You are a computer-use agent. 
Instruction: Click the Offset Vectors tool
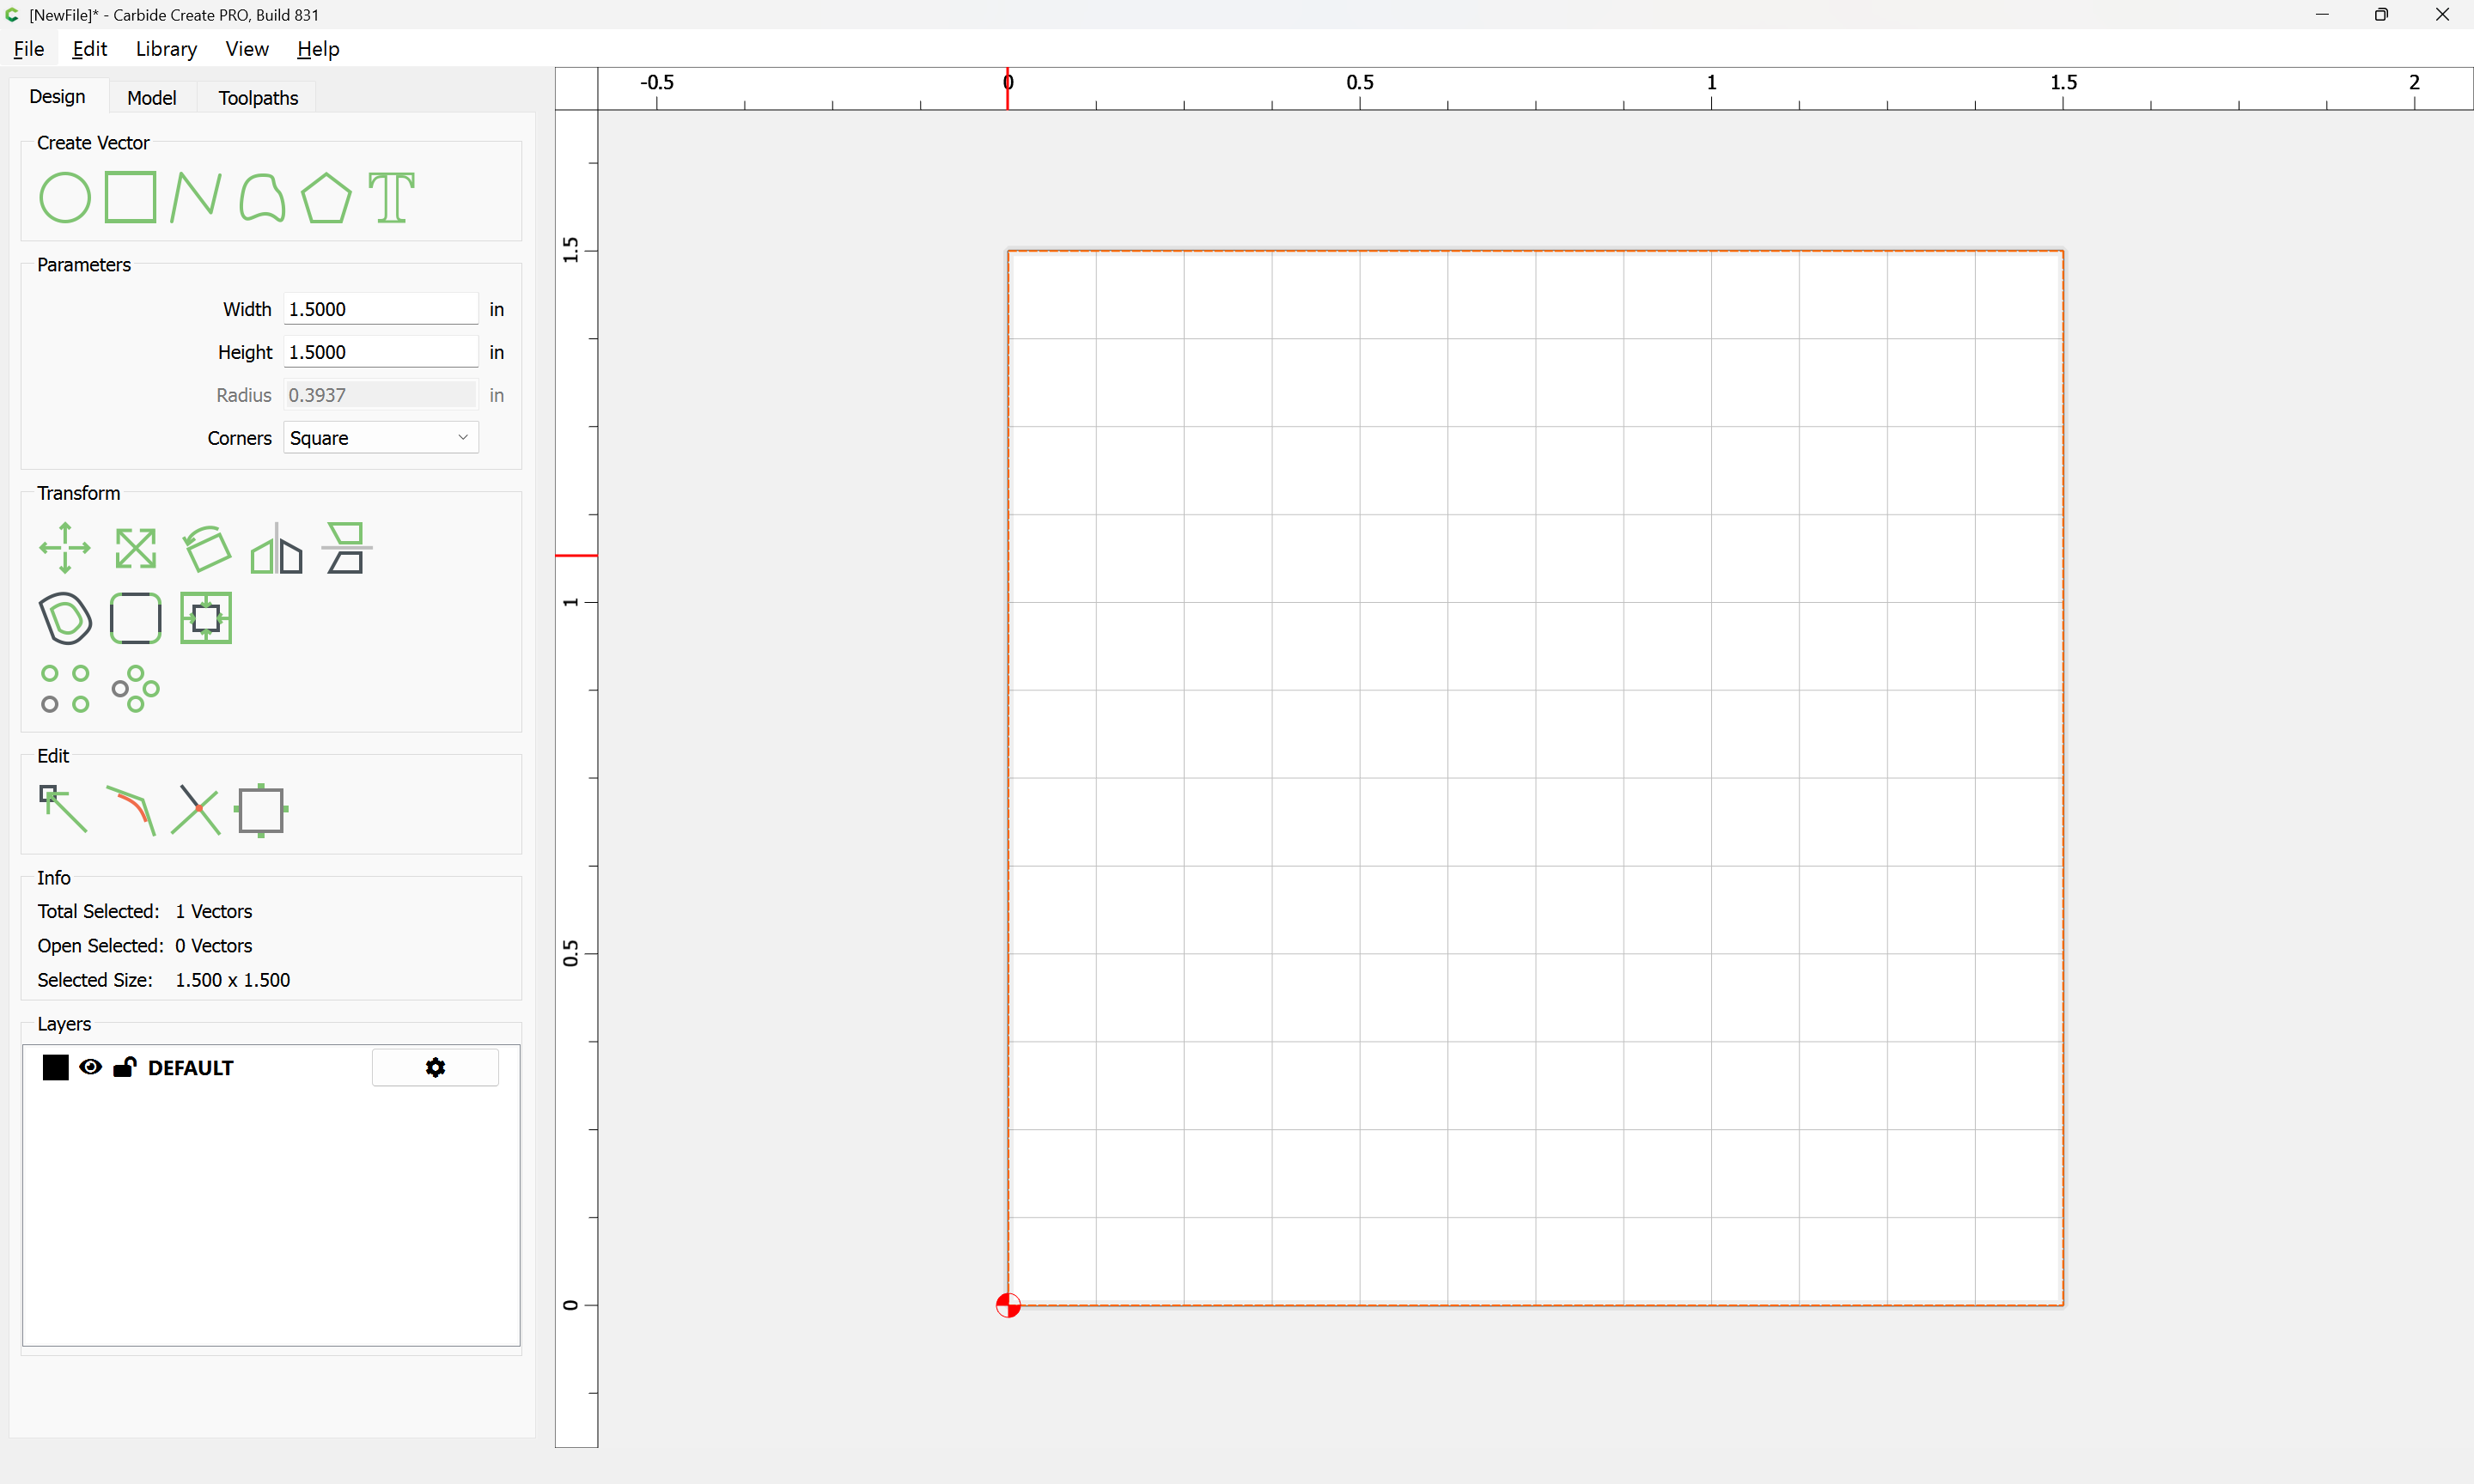[x=66, y=618]
